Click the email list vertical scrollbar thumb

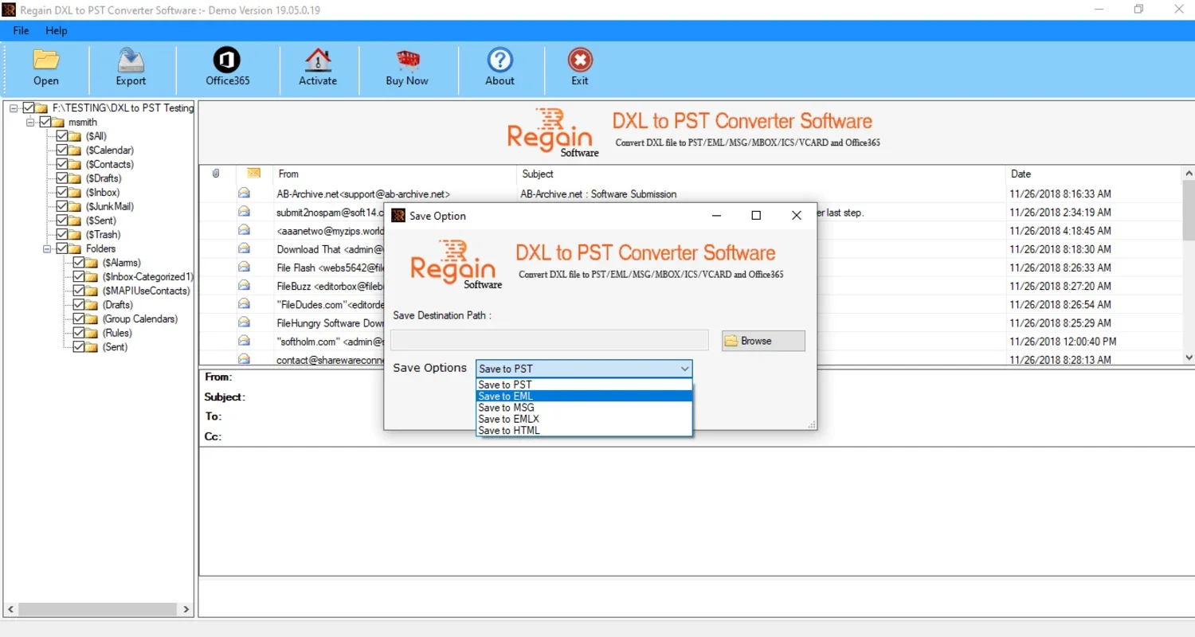click(x=1189, y=211)
